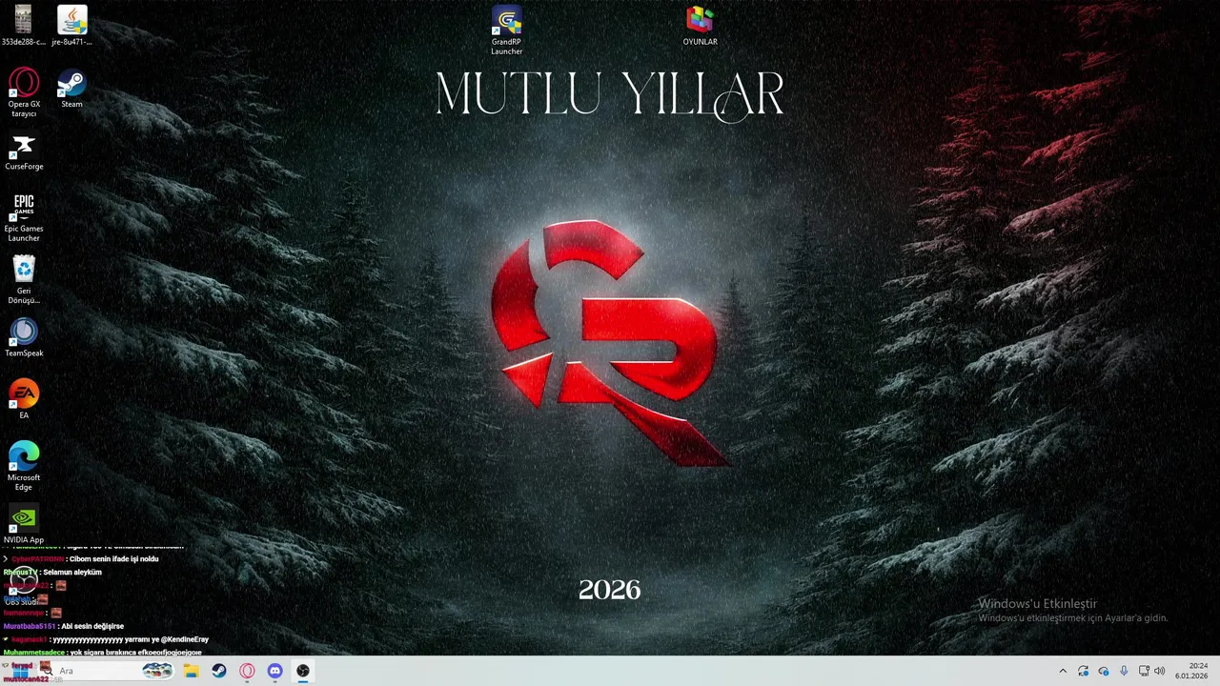
Task: Open File Explorer from the taskbar
Action: [191, 671]
